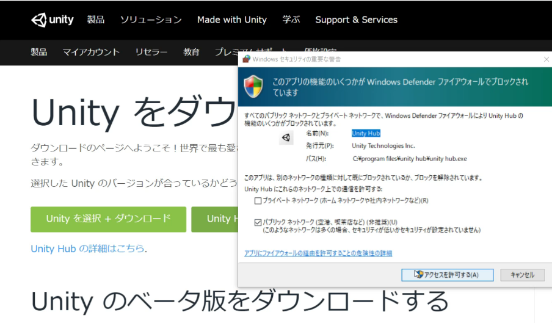
Task: Click the Windows Defender shield icon
Action: pos(253,86)
